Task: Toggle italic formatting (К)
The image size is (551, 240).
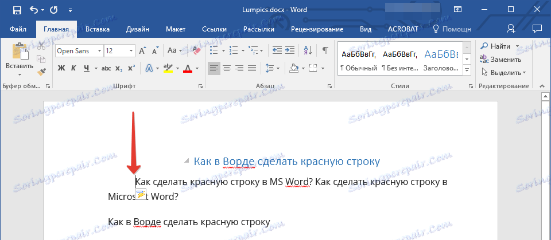Action: point(73,69)
